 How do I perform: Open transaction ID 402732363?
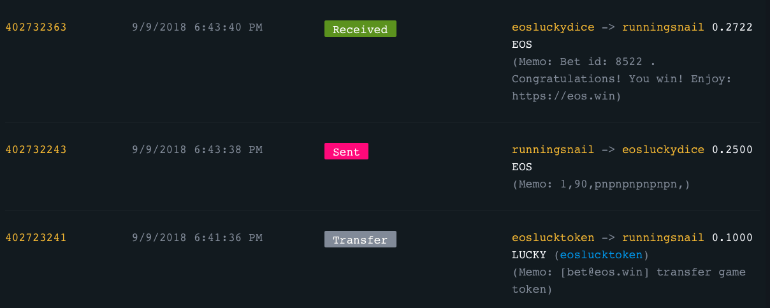[x=36, y=27]
